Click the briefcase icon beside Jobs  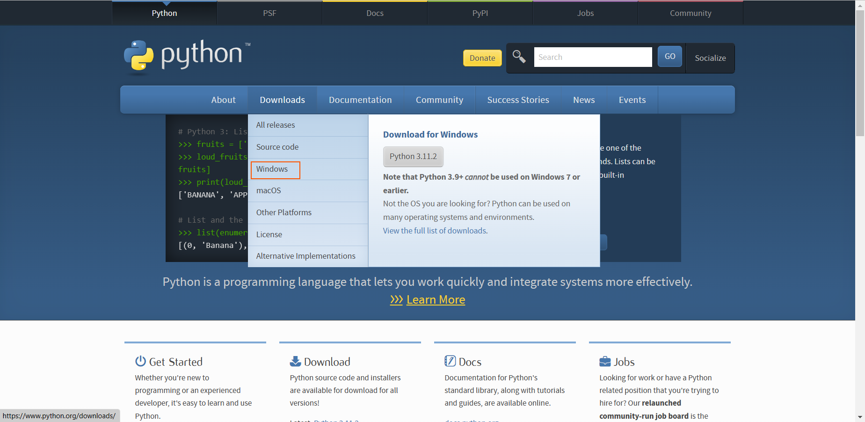point(605,361)
